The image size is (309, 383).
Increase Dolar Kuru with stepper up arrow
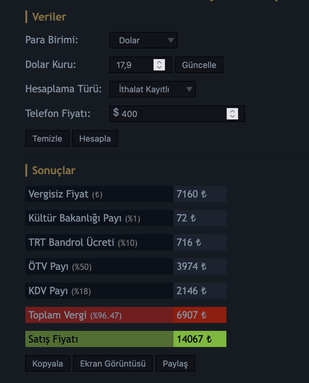click(x=159, y=62)
